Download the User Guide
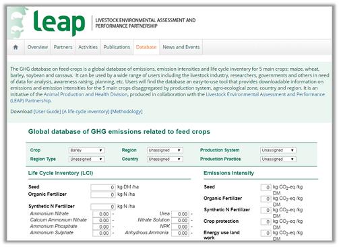This screenshot has height=247, width=339. point(47,112)
